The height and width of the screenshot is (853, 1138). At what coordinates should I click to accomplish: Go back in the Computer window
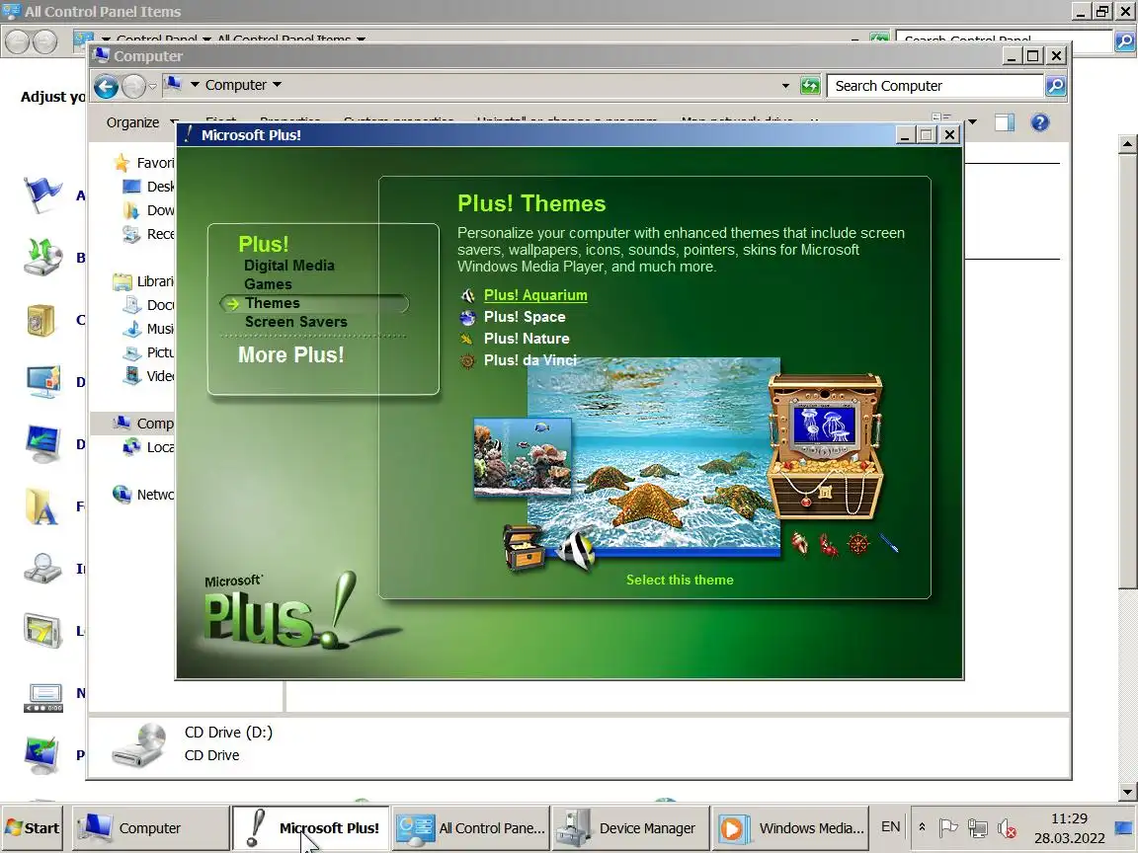click(106, 86)
